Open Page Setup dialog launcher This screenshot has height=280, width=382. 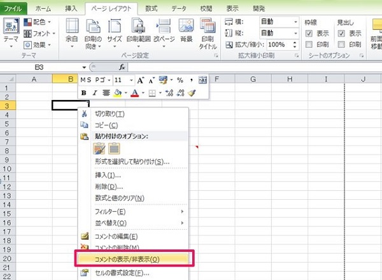coord(216,56)
